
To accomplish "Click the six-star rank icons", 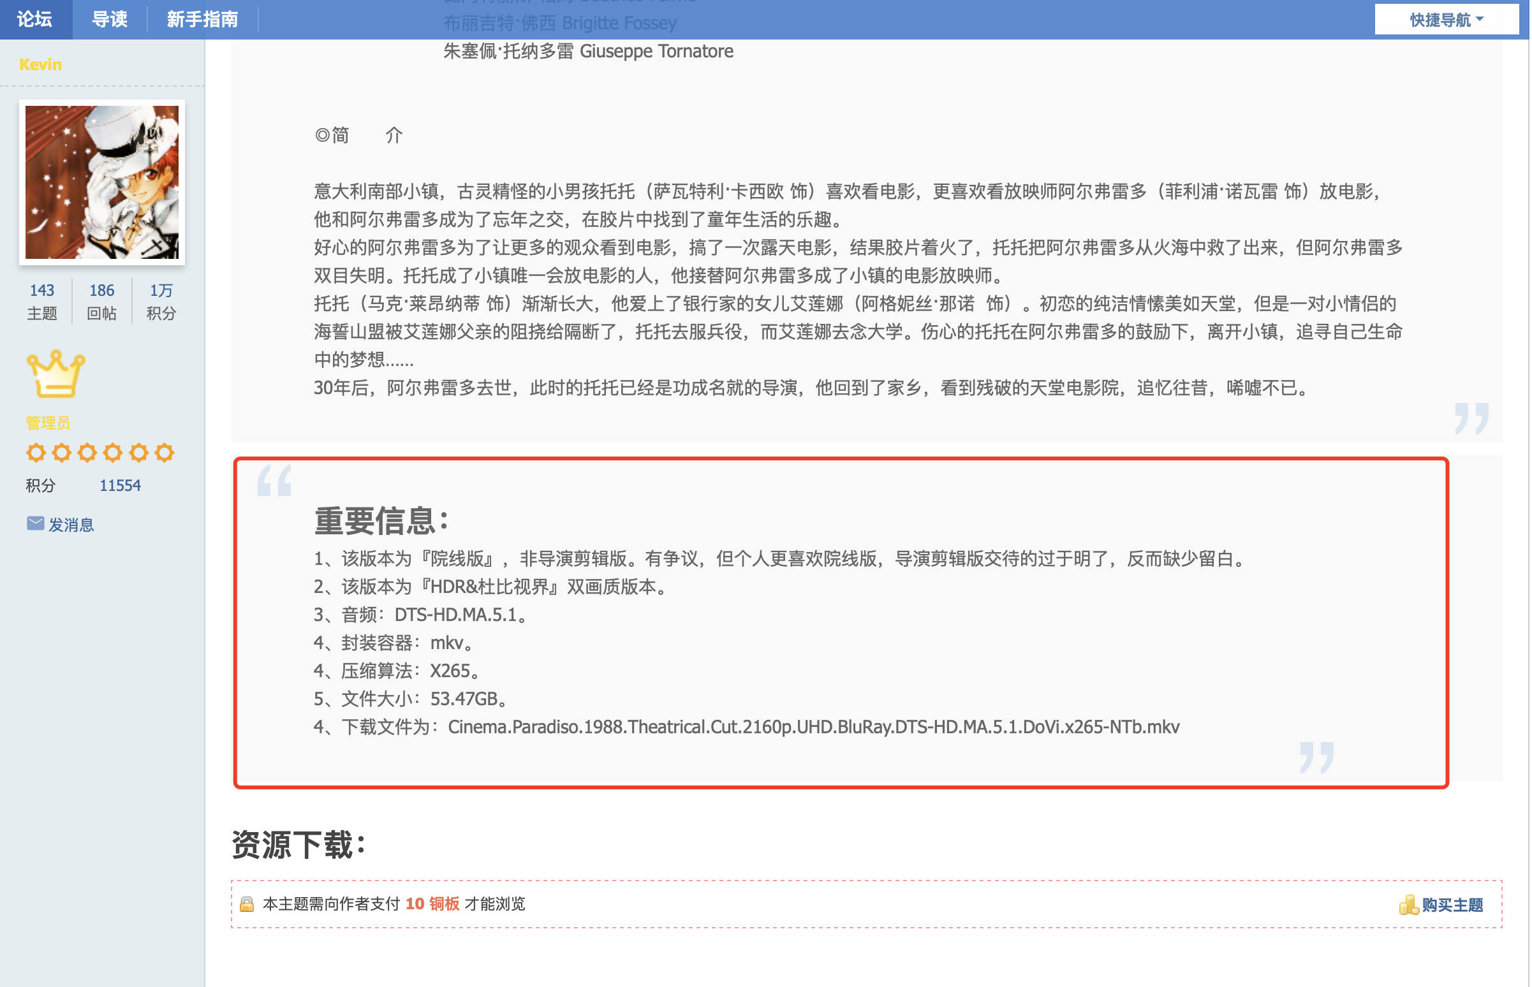I will 100,454.
